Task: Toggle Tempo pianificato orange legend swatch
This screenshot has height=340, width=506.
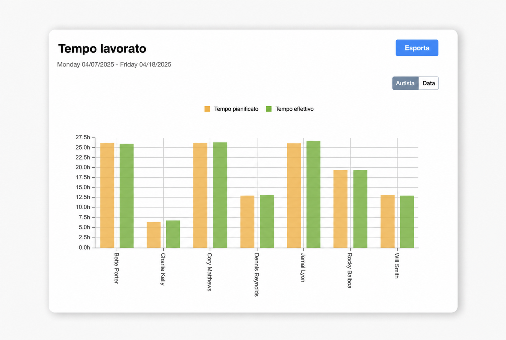Action: coord(207,109)
